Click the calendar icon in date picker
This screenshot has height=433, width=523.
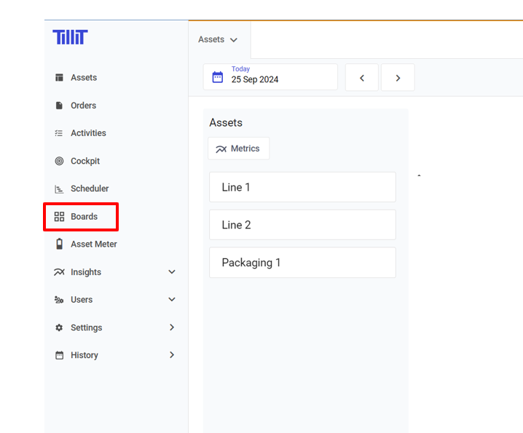click(x=217, y=77)
